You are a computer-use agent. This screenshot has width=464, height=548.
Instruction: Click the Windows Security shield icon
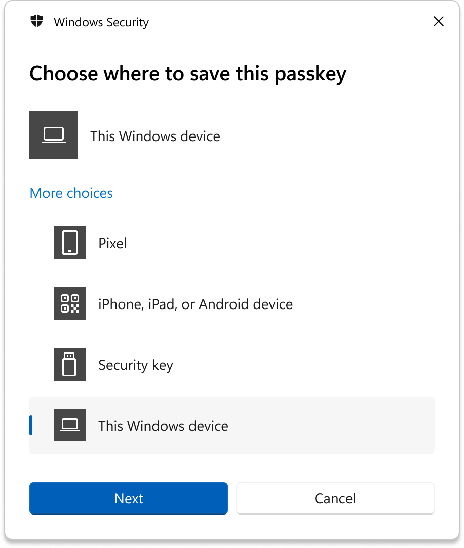click(37, 22)
